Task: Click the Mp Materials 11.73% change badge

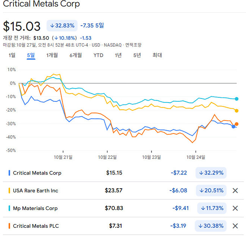Action: coord(211,208)
